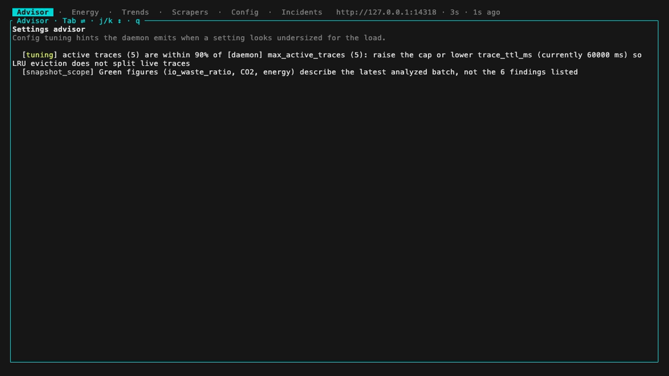This screenshot has width=669, height=376.
Task: Click the yellow [tuning] tag
Action: click(40, 55)
